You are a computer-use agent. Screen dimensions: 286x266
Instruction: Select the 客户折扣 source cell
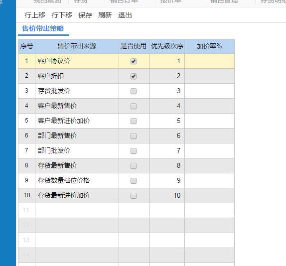pyautogui.click(x=77, y=76)
